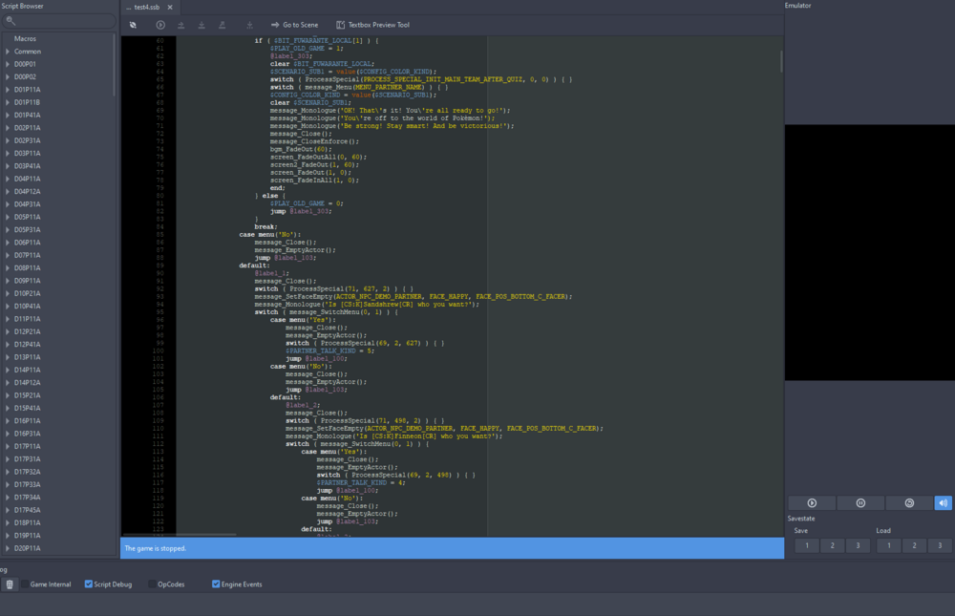
Task: Save to savestate slot 1
Action: [x=807, y=544]
